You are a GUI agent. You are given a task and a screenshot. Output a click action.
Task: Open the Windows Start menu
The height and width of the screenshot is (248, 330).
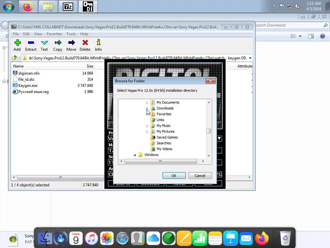[x=8, y=6]
